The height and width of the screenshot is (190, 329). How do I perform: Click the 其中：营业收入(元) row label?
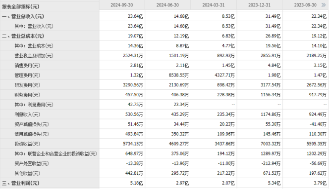click(x=34, y=26)
